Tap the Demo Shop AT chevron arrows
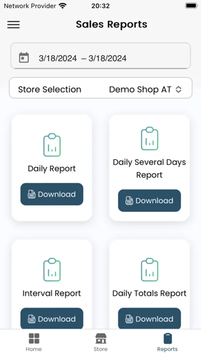Viewport: 201px width, 356px height. 178,89
